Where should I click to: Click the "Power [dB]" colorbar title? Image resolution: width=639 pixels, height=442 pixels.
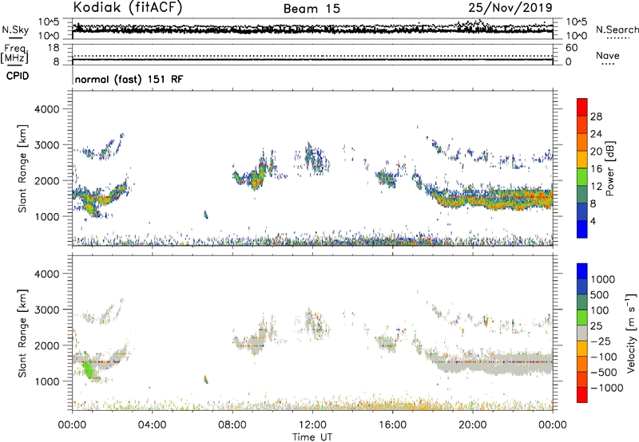(609, 168)
